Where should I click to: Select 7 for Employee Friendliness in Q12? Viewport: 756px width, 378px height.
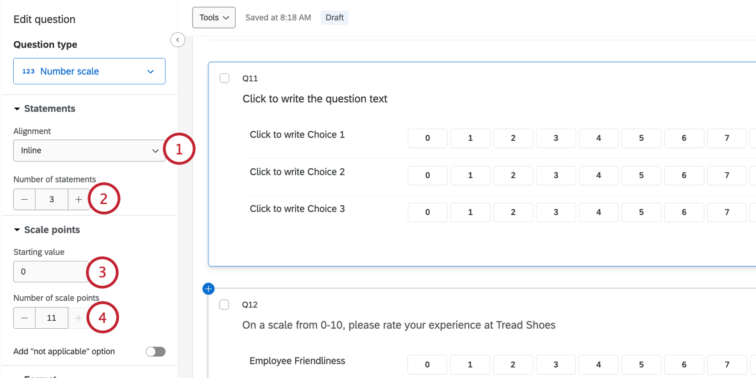pos(727,365)
